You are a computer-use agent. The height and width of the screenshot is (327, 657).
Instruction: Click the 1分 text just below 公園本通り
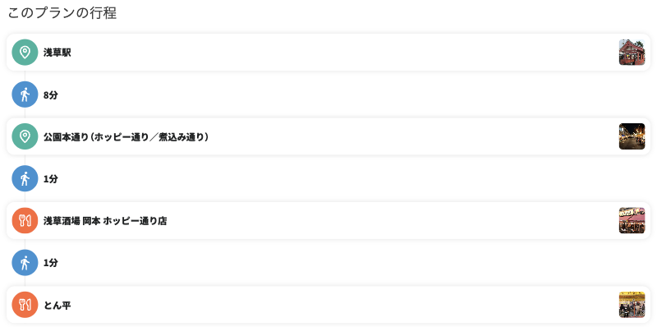coord(51,179)
